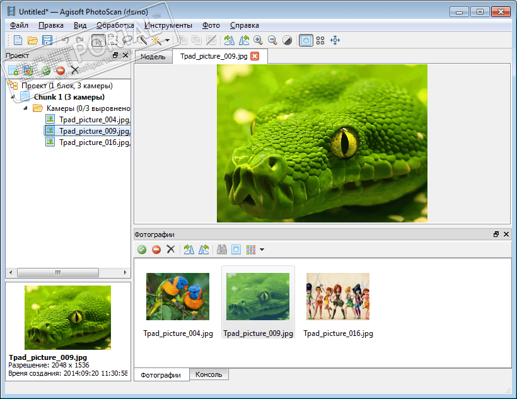
Task: Rotate right in Фотографии toolbar
Action: coord(189,250)
